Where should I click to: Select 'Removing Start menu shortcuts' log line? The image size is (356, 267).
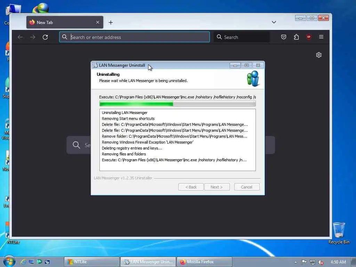pos(128,119)
